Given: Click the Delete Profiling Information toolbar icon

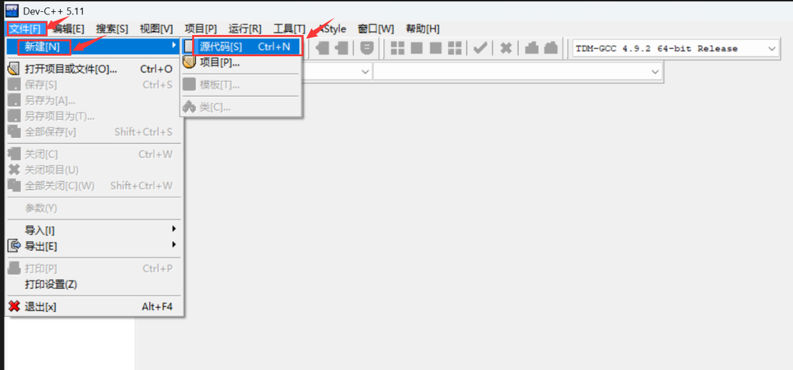Looking at the screenshot, I should tap(551, 48).
